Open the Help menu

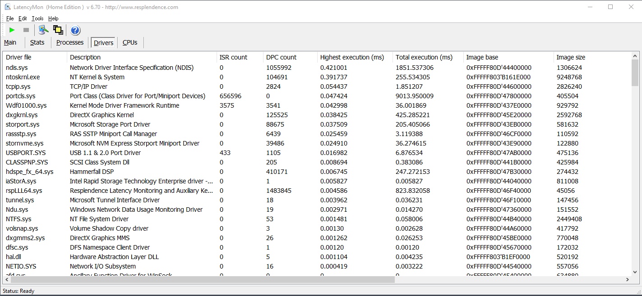53,18
